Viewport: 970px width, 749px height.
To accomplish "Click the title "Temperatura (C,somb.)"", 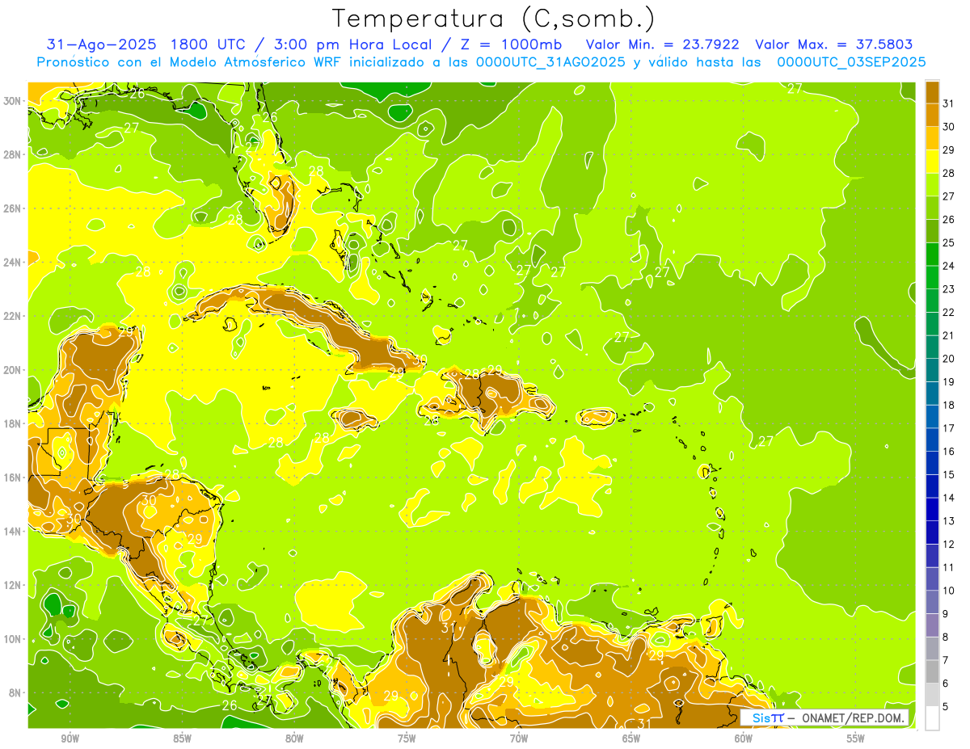I will click(494, 19).
